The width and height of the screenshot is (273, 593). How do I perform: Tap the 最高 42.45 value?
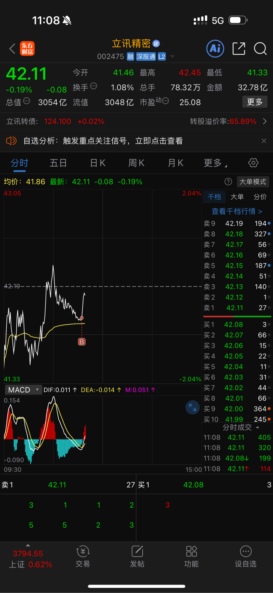click(x=190, y=73)
